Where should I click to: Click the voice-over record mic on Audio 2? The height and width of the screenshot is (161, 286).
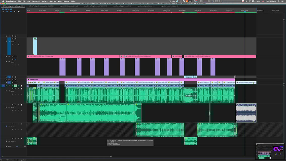click(x=22, y=88)
